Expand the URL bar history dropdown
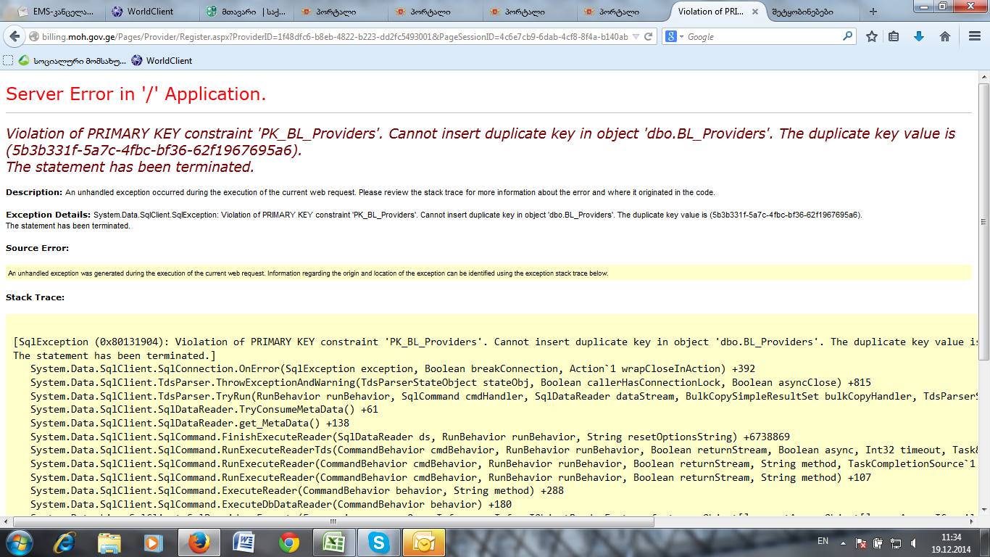The height and width of the screenshot is (557, 990). pyautogui.click(x=636, y=36)
